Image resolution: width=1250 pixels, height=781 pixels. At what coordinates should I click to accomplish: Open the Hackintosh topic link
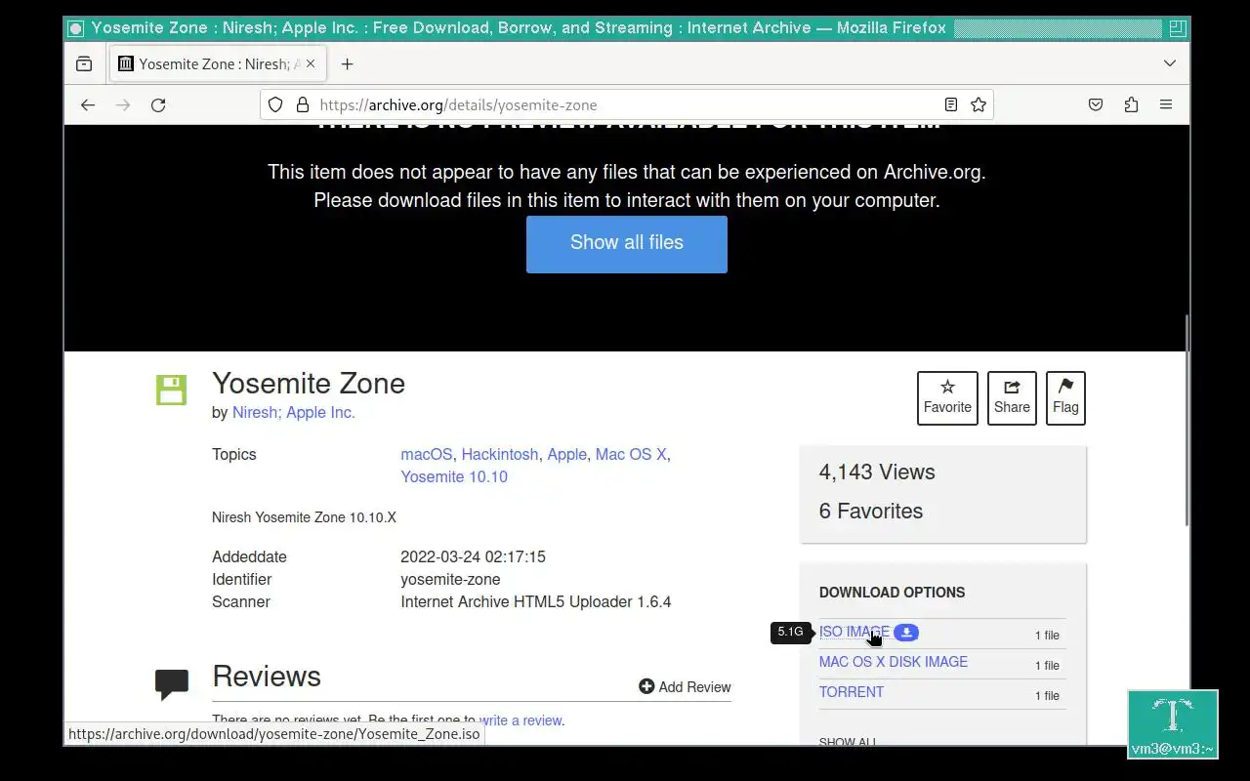[x=500, y=454]
